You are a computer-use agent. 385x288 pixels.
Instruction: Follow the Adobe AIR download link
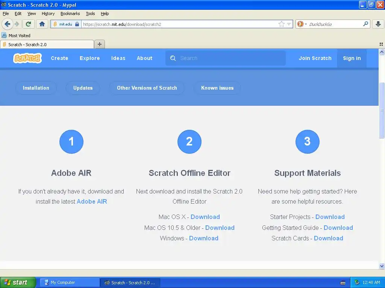(x=92, y=201)
